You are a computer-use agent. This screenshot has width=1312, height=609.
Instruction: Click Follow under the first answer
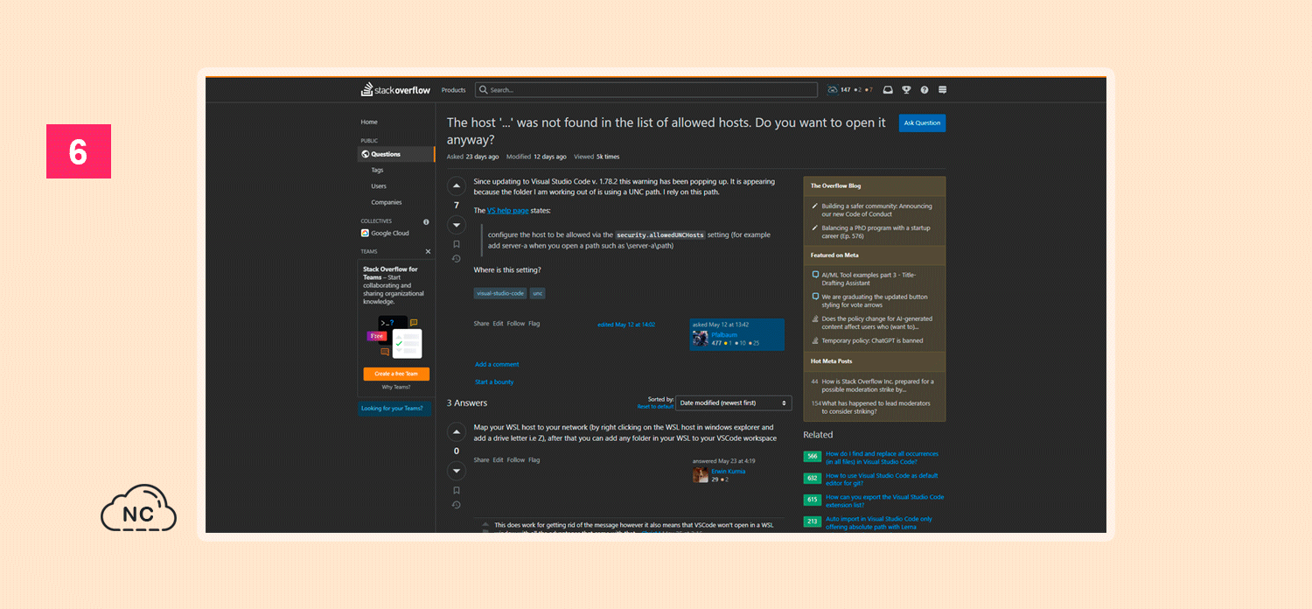click(516, 459)
